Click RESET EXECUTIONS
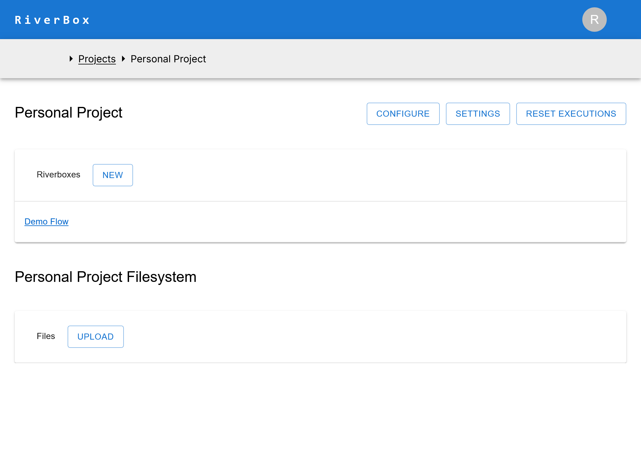Viewport: 641px width, 452px height. pos(571,114)
